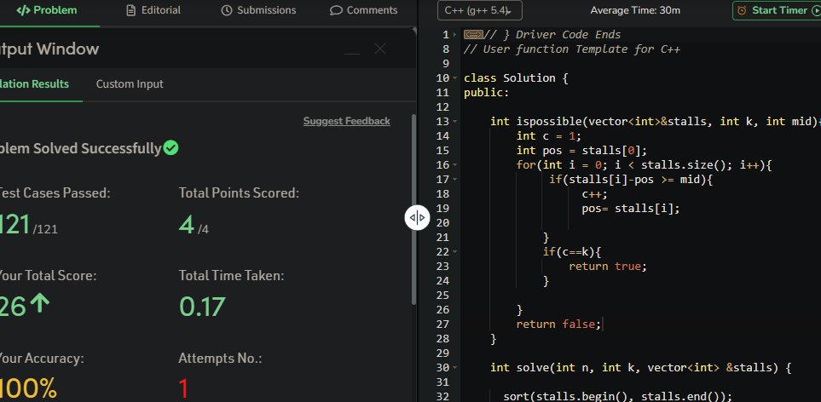Click 'int pos = stalls[0];' line
Screen dimensions: 821x402
click(x=582, y=151)
